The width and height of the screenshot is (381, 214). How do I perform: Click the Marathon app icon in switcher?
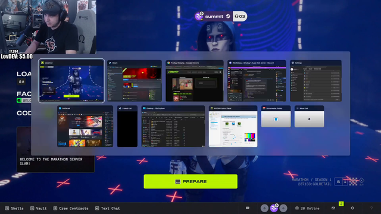[42, 63]
